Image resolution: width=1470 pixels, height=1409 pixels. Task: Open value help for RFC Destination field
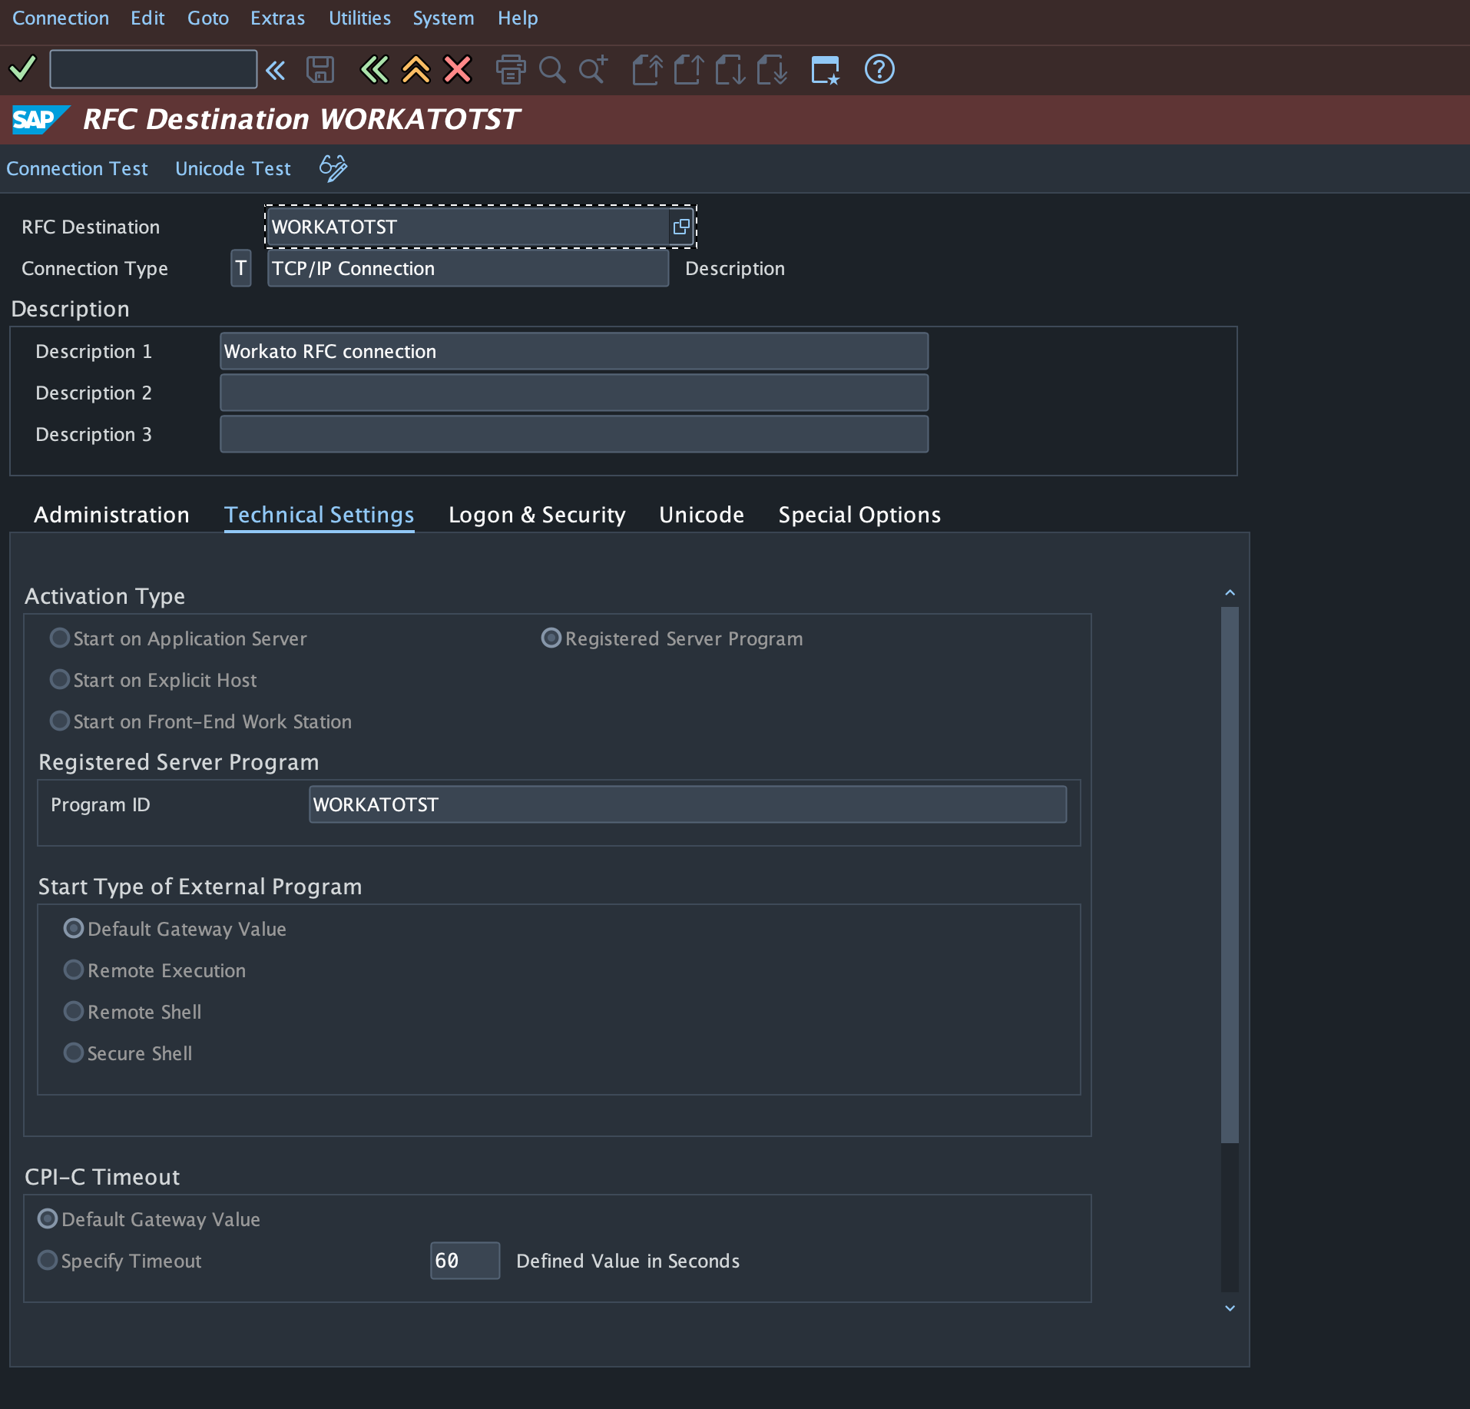[681, 227]
